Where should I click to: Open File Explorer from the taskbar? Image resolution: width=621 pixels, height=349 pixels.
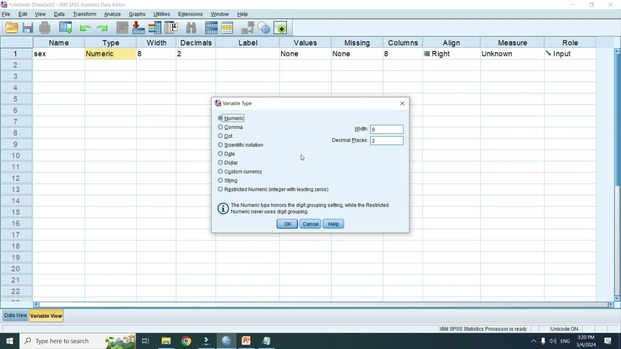point(166,341)
